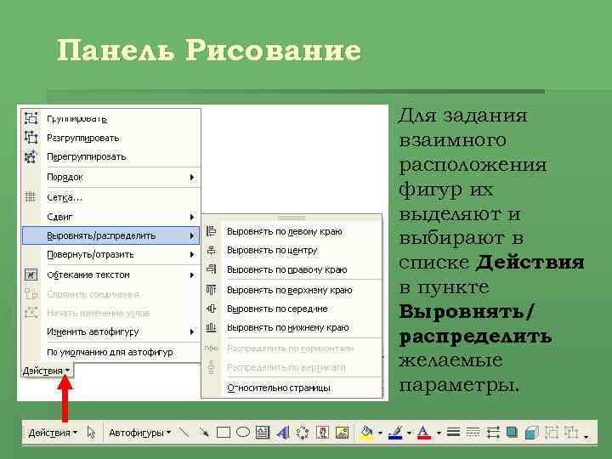Click the Insert Clip Art icon
This screenshot has width=612, height=459.
322,433
